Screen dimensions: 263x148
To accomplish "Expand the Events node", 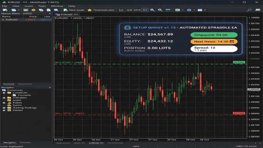I will (x=4, y=103).
